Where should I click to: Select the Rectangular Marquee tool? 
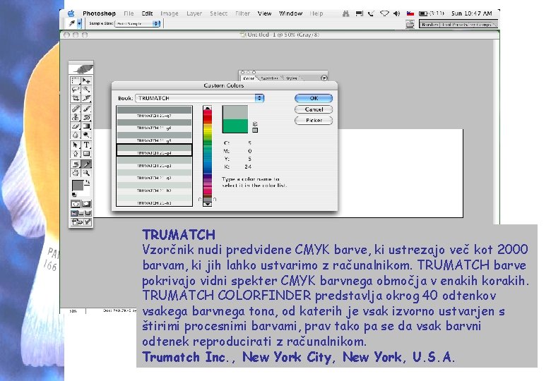point(76,80)
